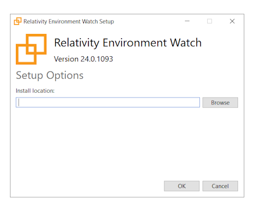Click the word "Version" under the product name
Viewport: 265px width, 212px height.
(x=66, y=59)
